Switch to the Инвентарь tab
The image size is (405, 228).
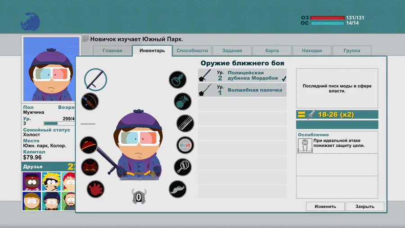pos(152,50)
